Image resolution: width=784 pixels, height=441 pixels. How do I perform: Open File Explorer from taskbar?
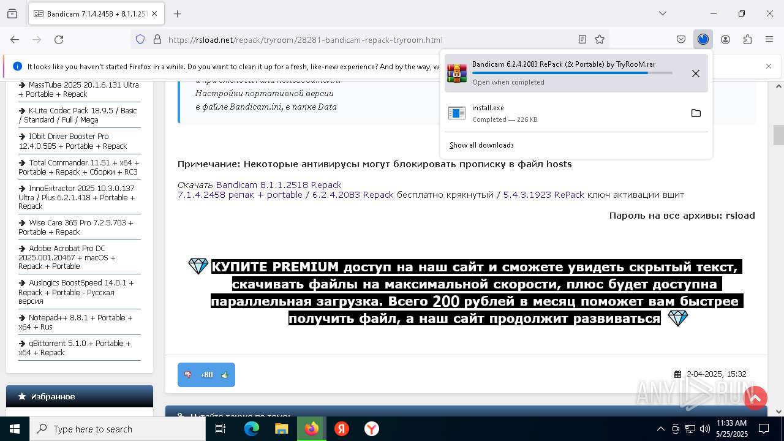click(x=282, y=429)
